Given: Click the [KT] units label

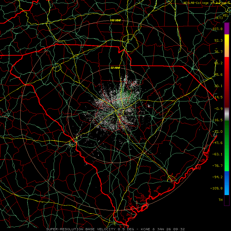Looking at the screenshot, I should 219,18.
